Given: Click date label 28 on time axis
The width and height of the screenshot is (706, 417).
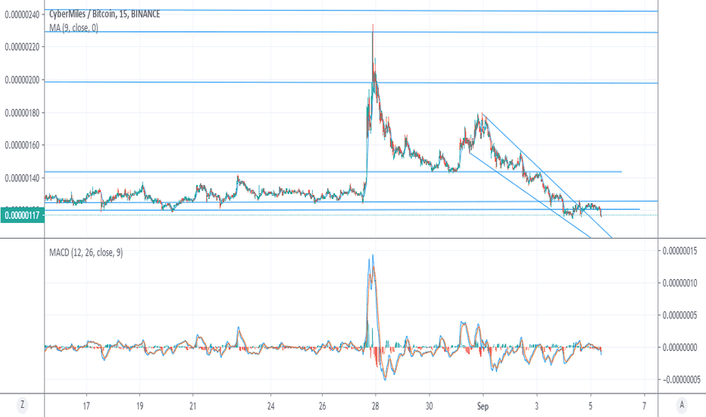Looking at the screenshot, I should (375, 406).
